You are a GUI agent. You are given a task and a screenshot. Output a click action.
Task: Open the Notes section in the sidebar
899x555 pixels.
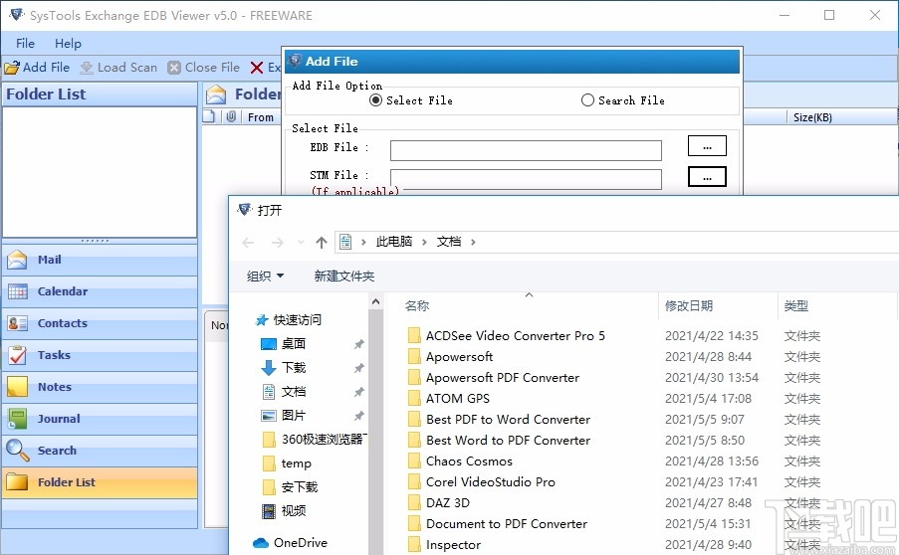click(x=100, y=387)
